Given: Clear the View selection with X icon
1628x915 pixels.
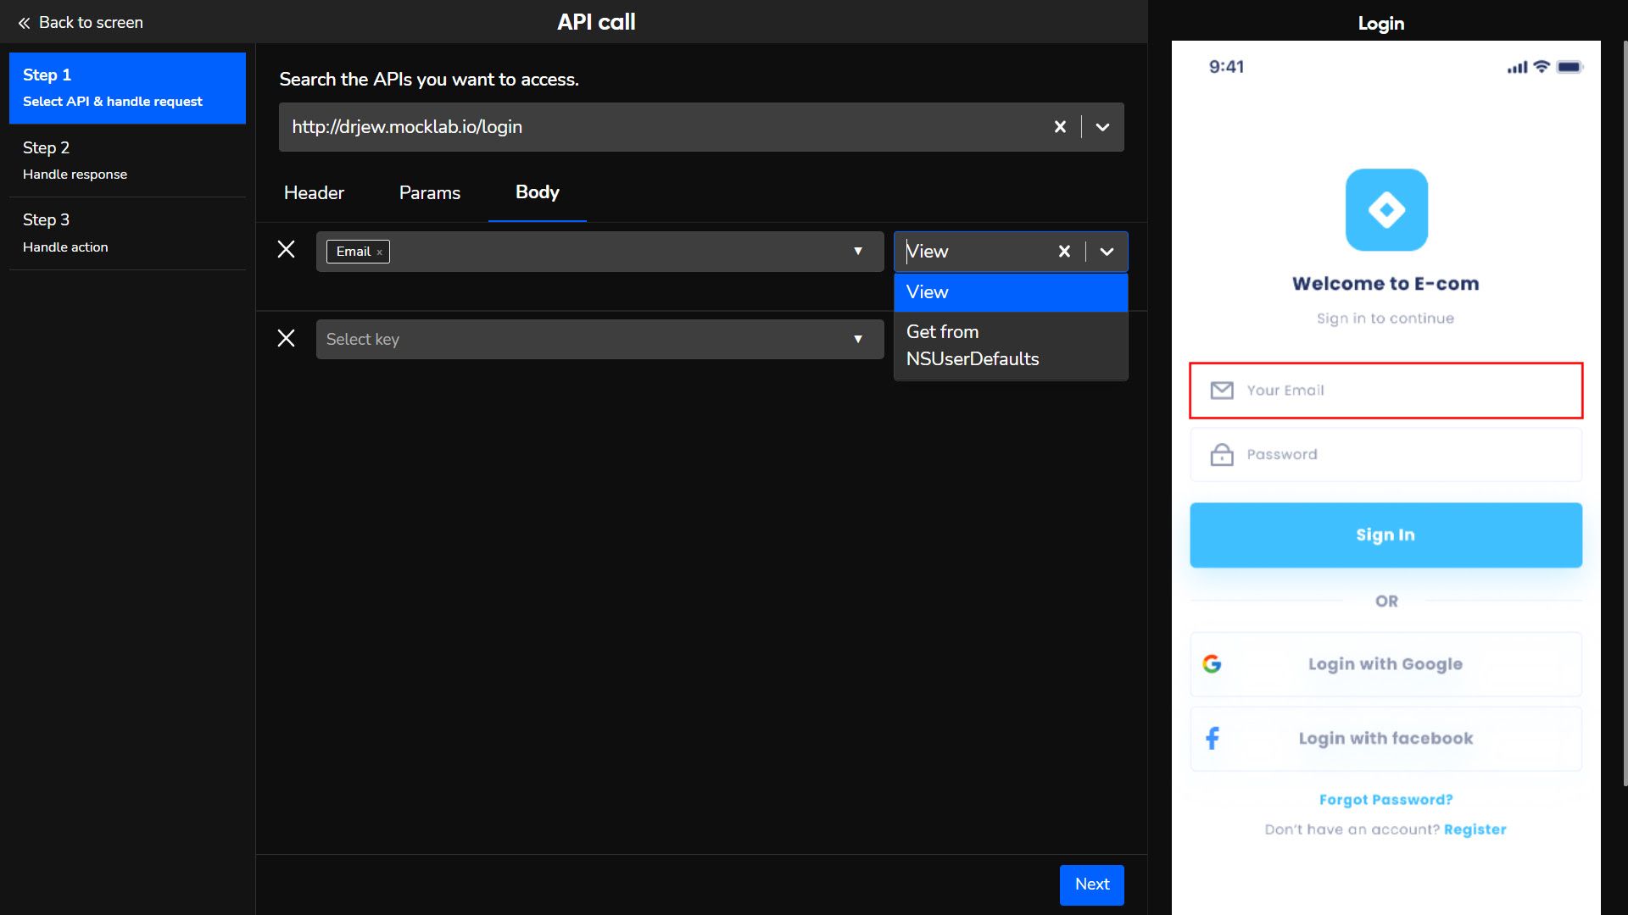Looking at the screenshot, I should (x=1064, y=252).
